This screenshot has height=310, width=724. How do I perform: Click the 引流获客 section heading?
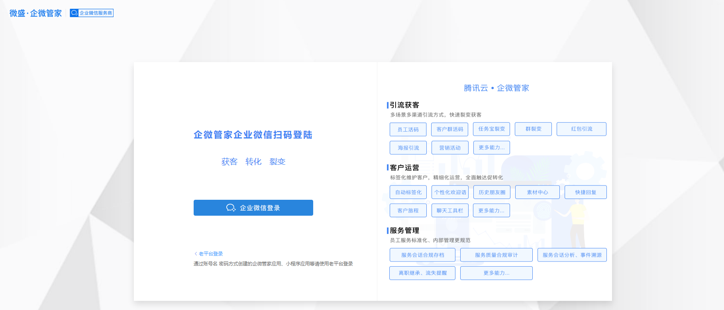pos(404,105)
